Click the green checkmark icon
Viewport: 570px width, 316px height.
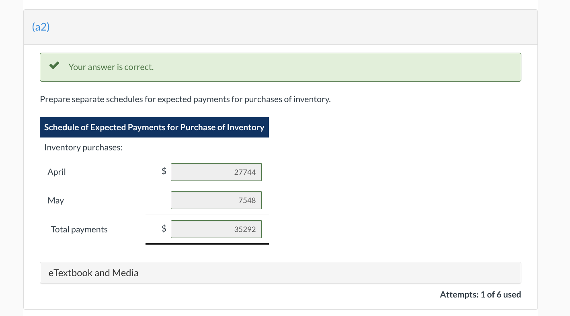click(x=54, y=66)
